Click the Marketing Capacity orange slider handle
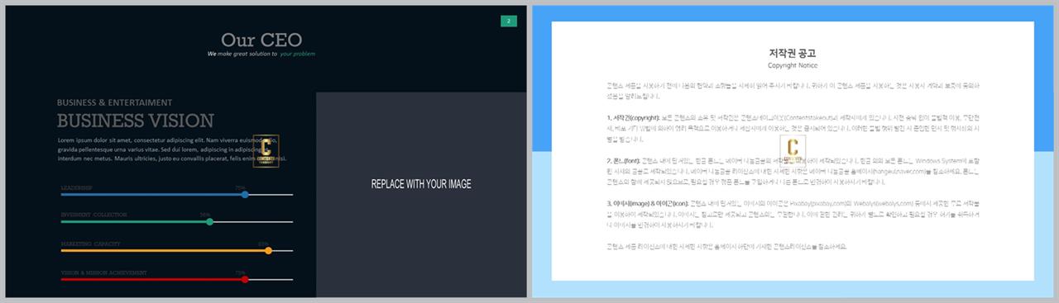1059x303 pixels. pyautogui.click(x=268, y=250)
